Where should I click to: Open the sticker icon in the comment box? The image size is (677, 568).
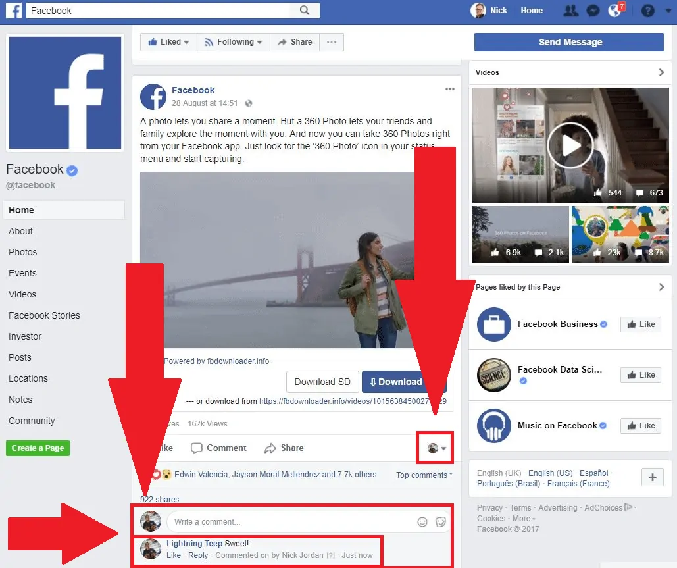click(441, 521)
